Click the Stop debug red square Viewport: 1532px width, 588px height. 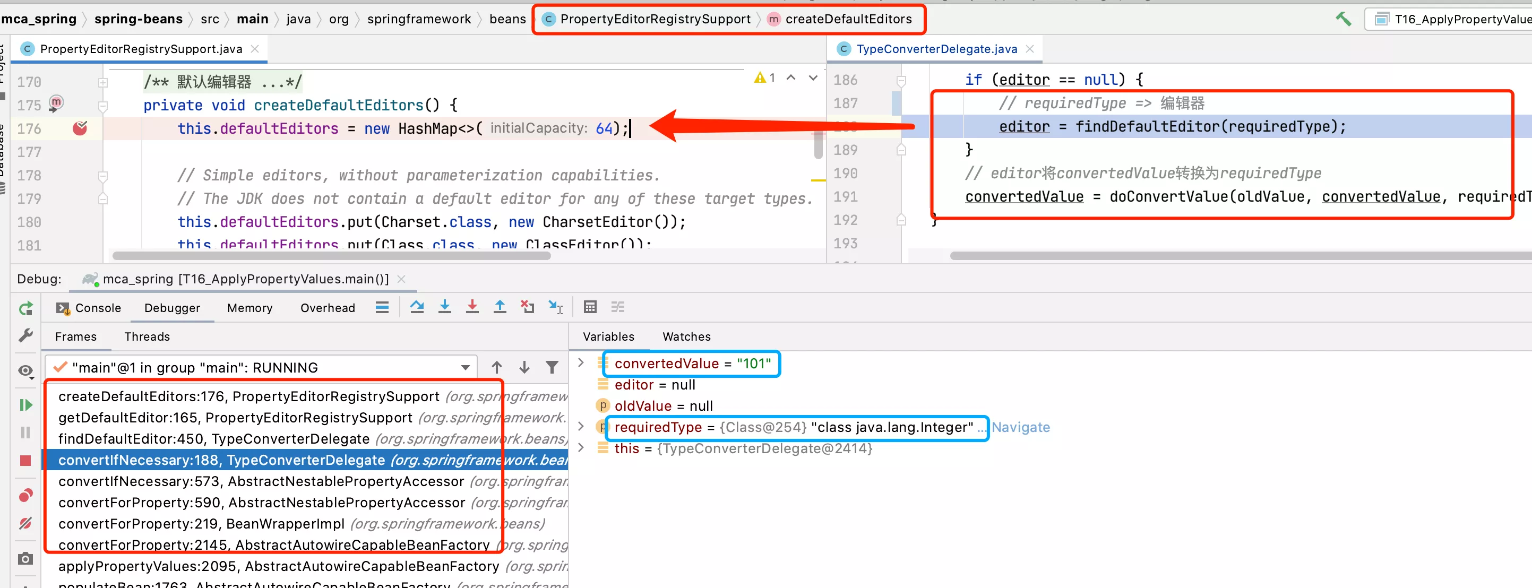25,461
